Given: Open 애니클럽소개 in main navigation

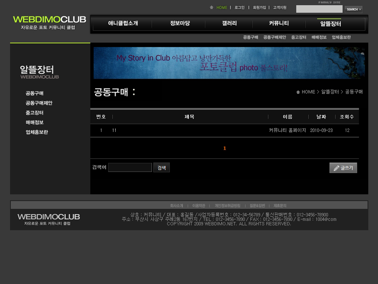Looking at the screenshot, I should point(123,23).
